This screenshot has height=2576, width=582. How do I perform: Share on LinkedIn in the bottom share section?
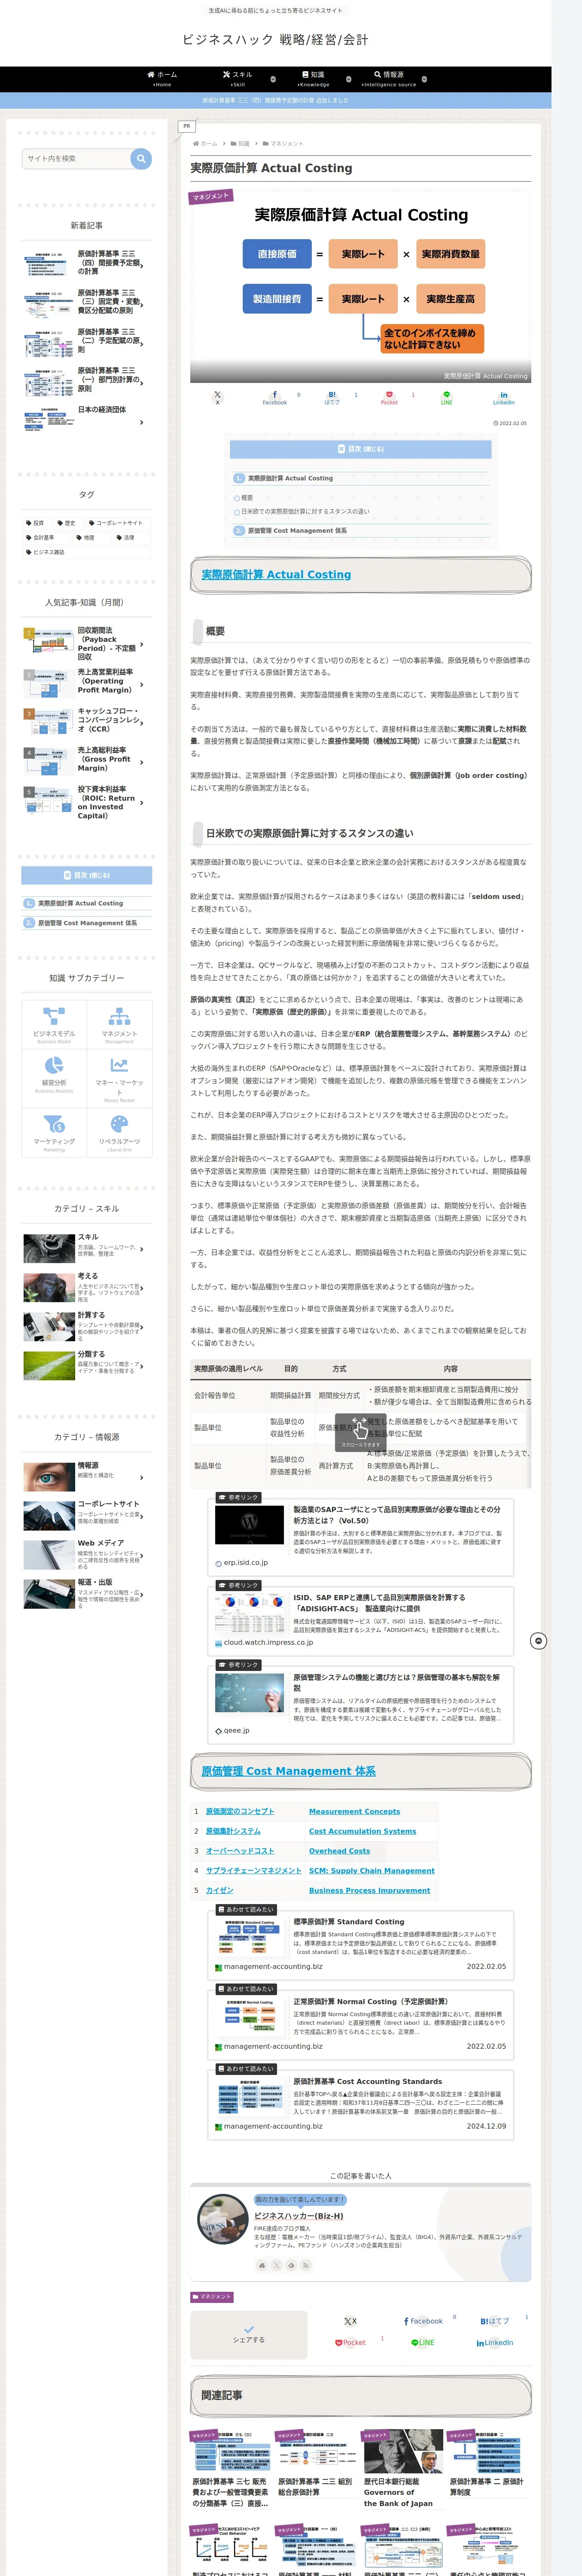click(x=494, y=2342)
